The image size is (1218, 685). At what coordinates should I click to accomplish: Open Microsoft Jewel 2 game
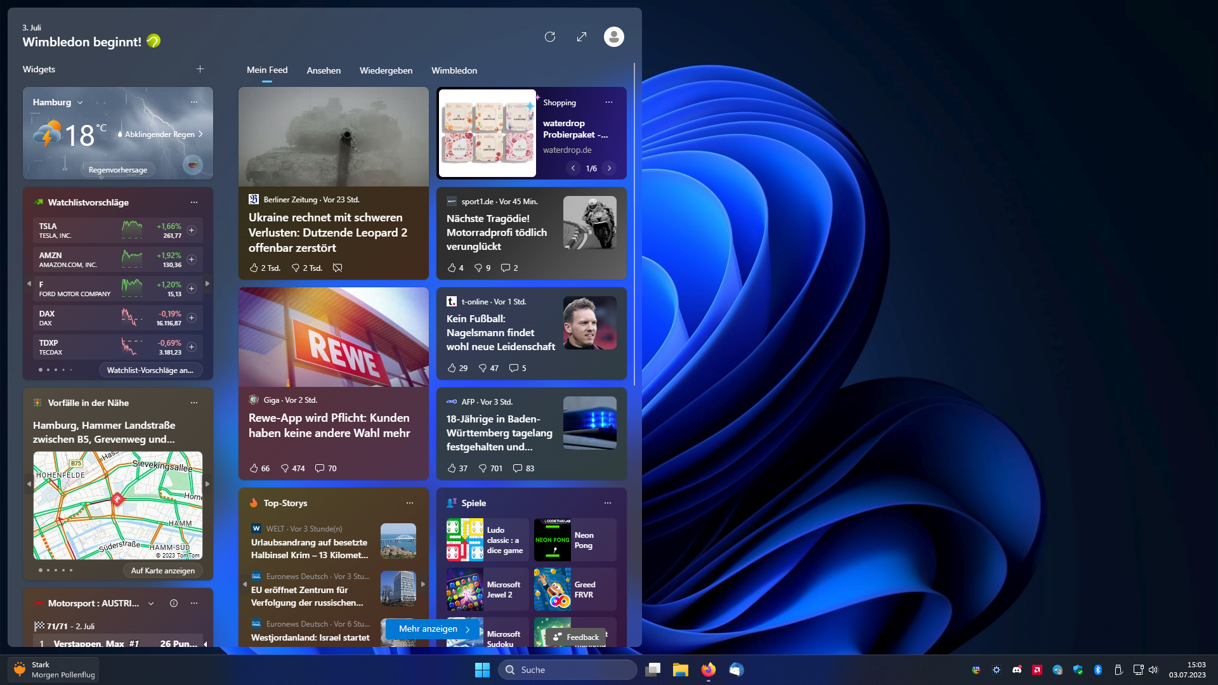(x=487, y=590)
